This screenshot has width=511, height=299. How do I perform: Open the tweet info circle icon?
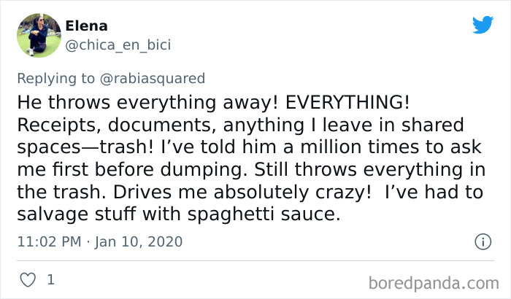pos(482,241)
